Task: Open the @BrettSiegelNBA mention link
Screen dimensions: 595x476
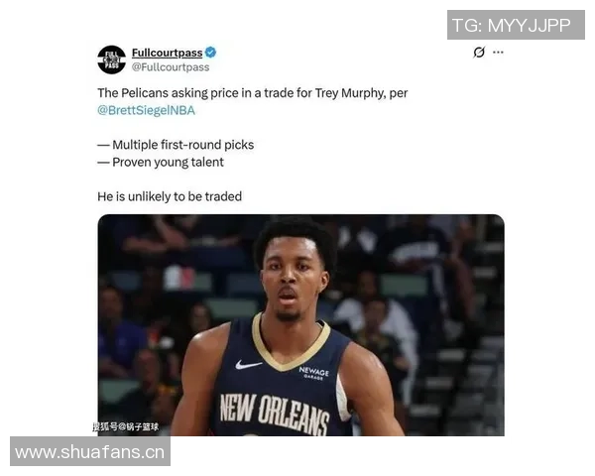Action: point(146,110)
